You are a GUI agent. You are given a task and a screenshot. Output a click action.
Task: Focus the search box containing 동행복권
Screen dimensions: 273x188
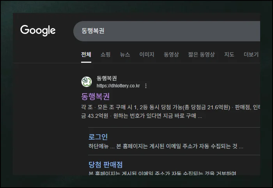[x=167, y=31]
